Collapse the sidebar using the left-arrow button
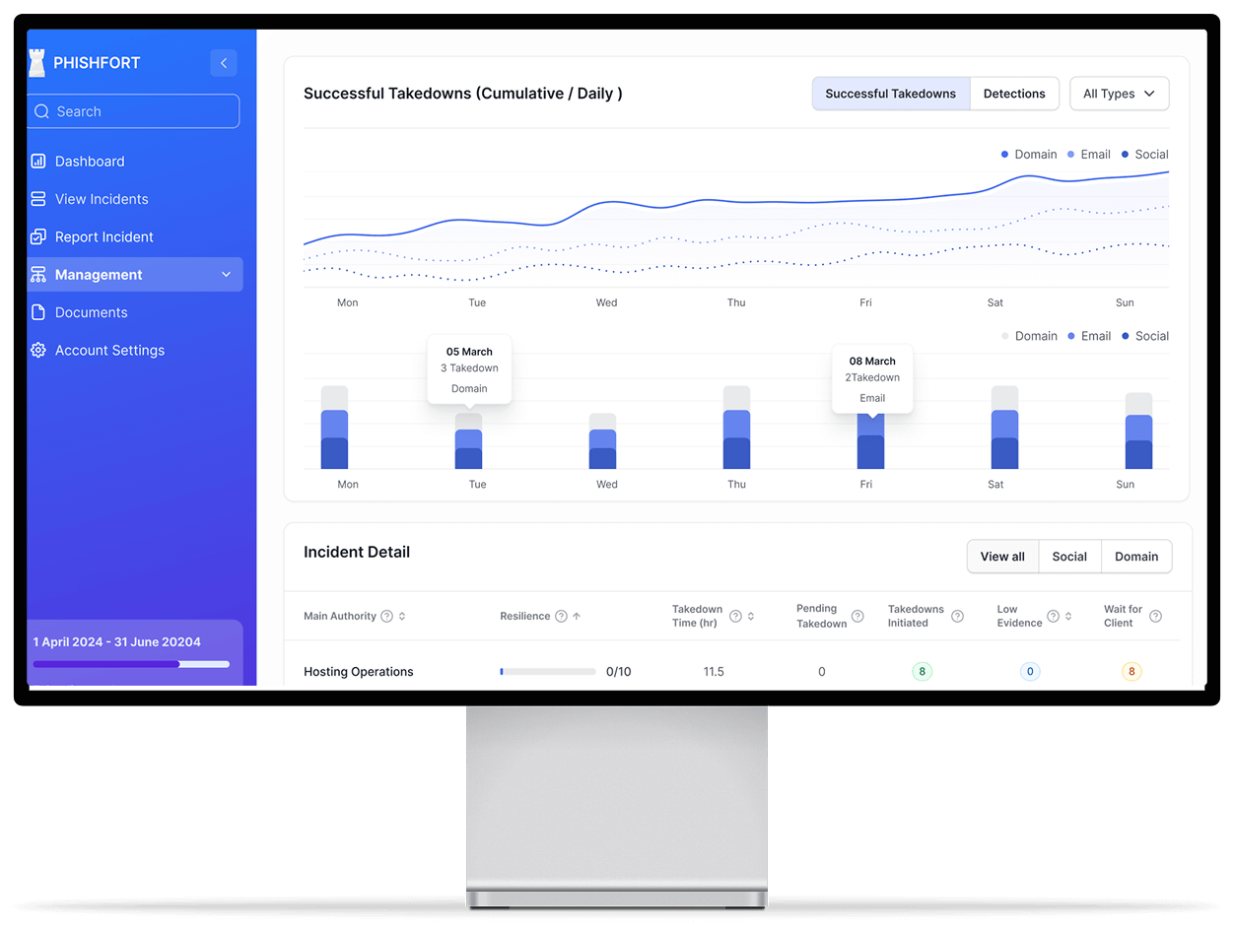1234x931 pixels. click(224, 62)
